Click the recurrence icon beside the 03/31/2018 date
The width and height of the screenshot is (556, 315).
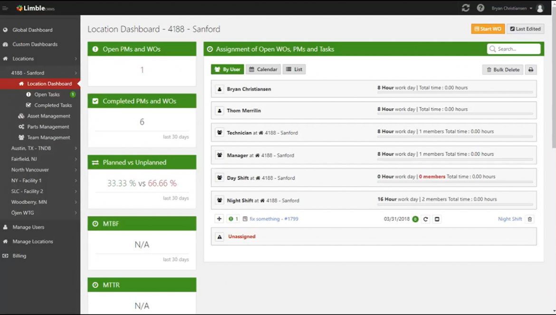(x=426, y=219)
